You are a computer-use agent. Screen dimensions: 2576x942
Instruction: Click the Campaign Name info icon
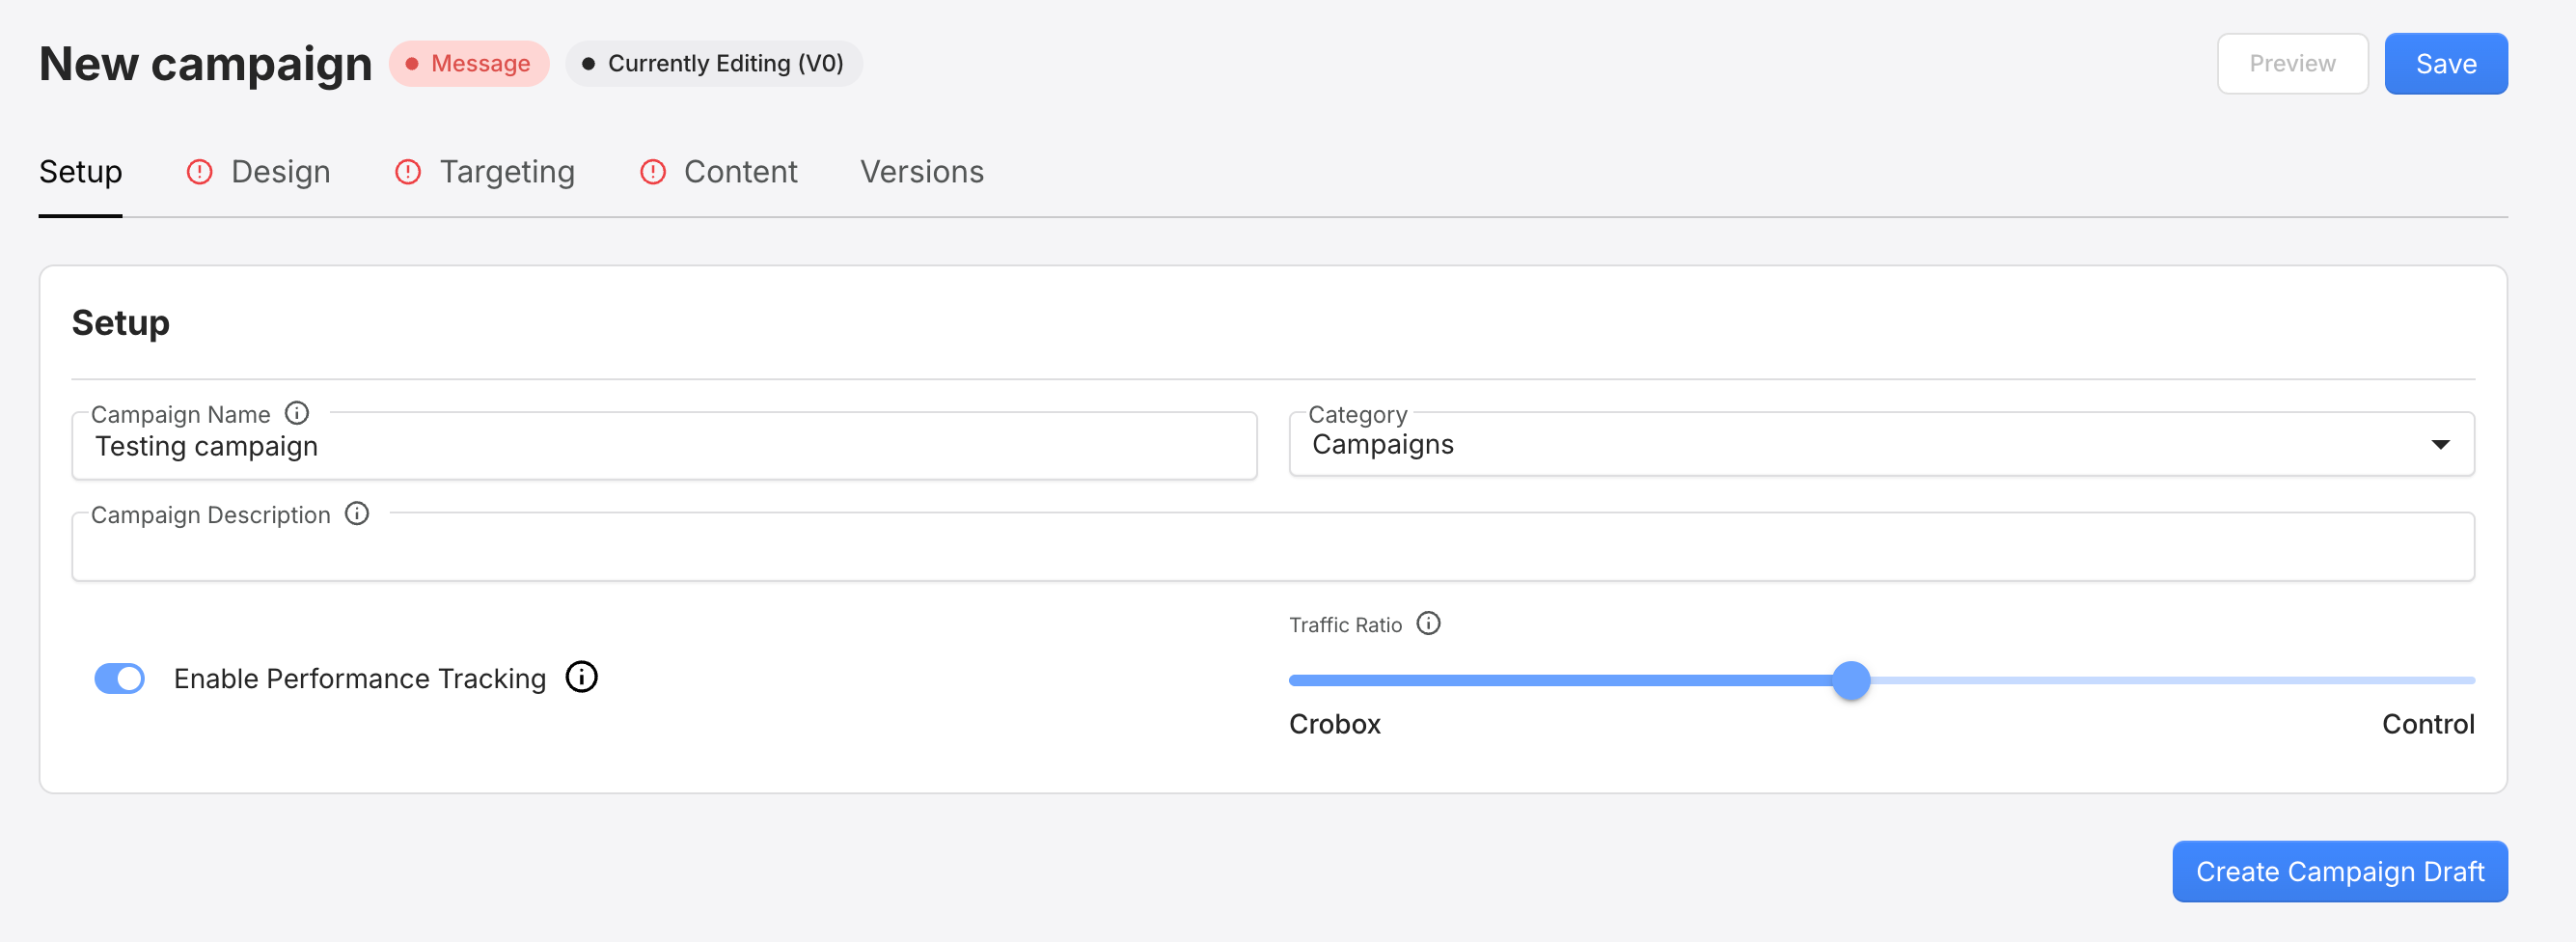pos(297,412)
